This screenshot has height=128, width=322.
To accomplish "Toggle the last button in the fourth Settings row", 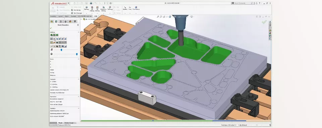I will tap(65, 46).
